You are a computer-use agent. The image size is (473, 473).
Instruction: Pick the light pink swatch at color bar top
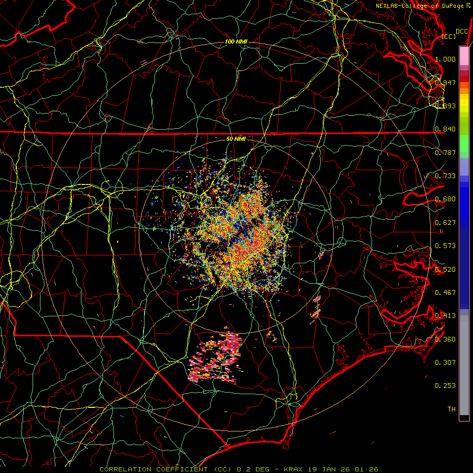(464, 56)
